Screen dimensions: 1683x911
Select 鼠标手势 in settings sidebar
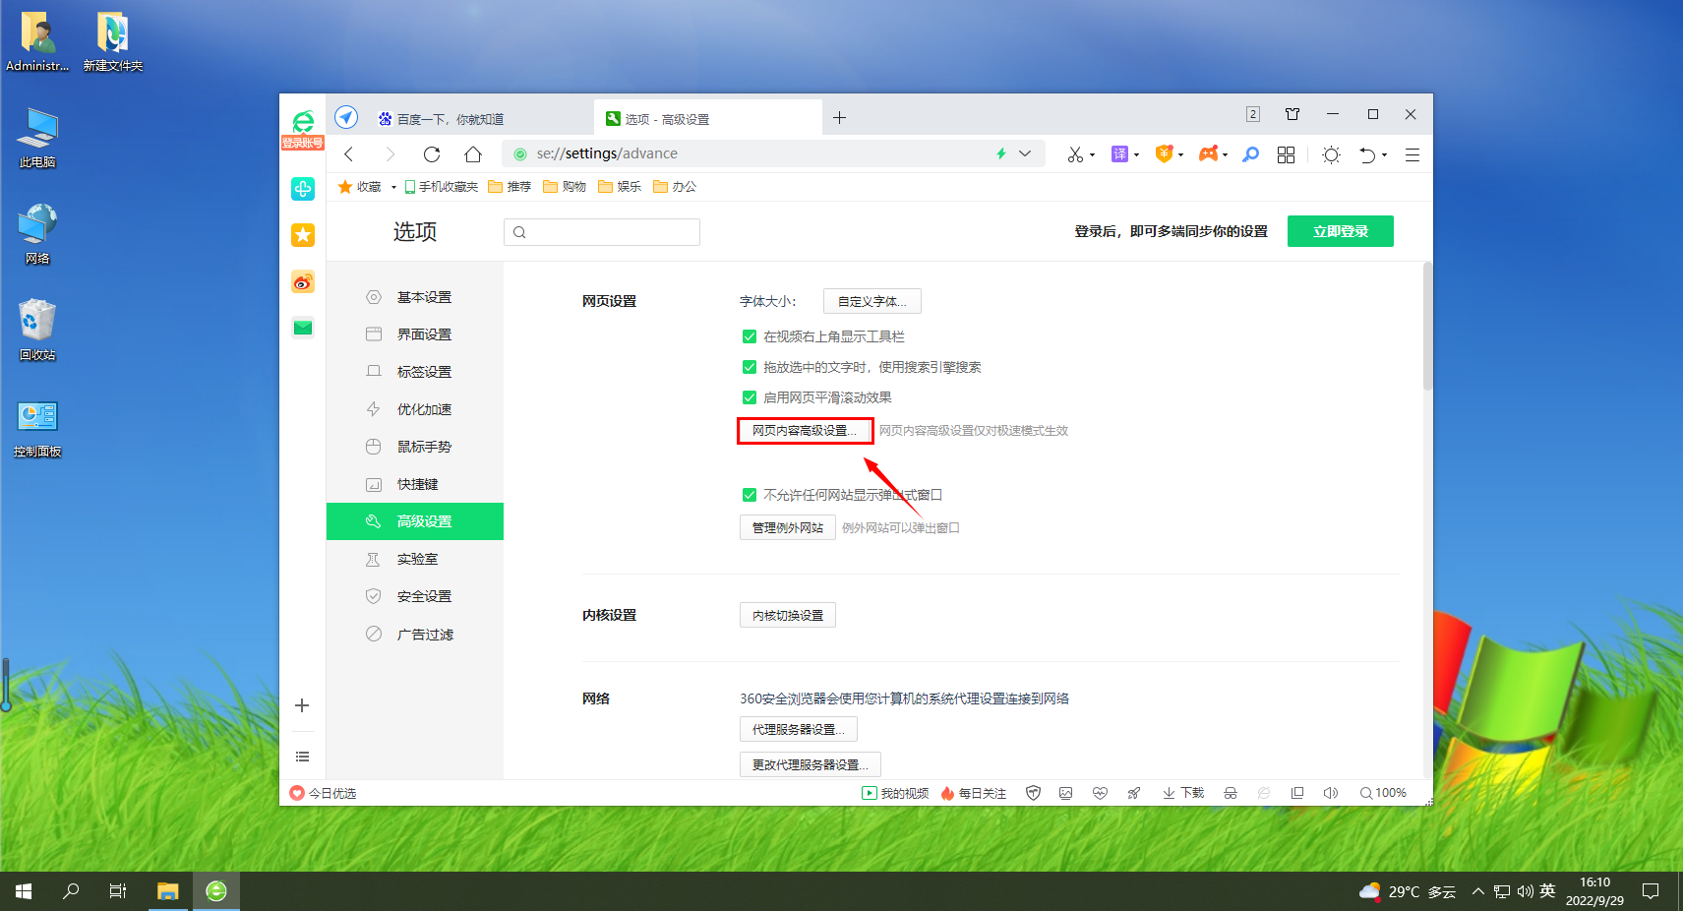pos(415,447)
